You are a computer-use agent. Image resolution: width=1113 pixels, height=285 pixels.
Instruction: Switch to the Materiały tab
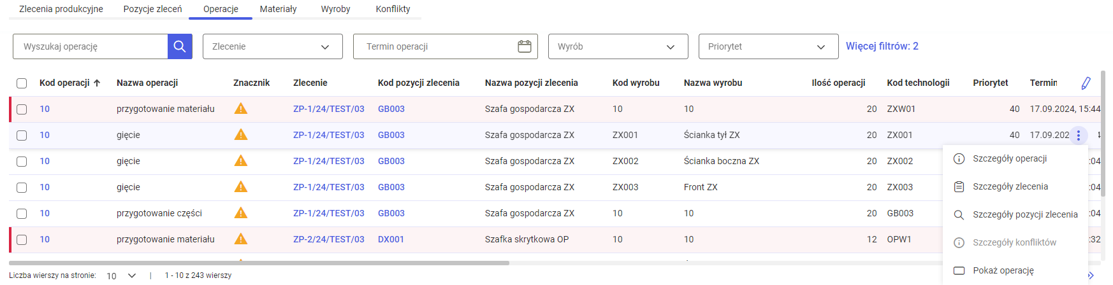pyautogui.click(x=278, y=9)
